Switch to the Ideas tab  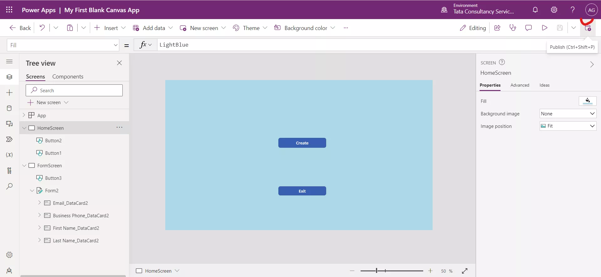pos(544,85)
